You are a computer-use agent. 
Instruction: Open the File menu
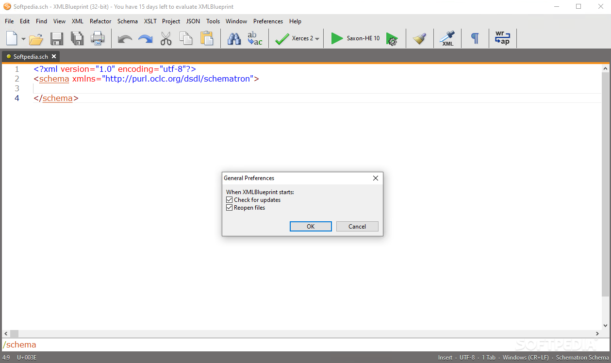(9, 21)
